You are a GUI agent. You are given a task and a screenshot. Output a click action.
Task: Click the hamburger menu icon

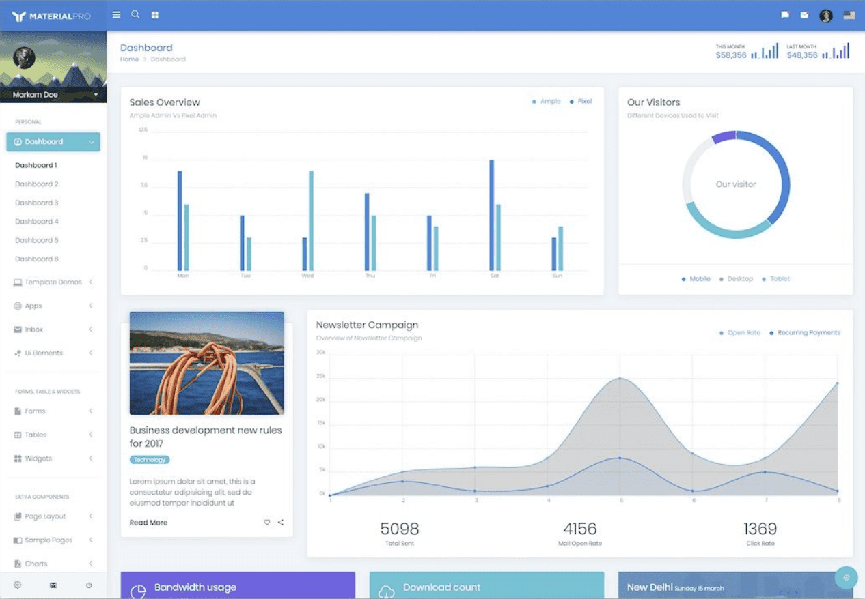click(x=116, y=14)
